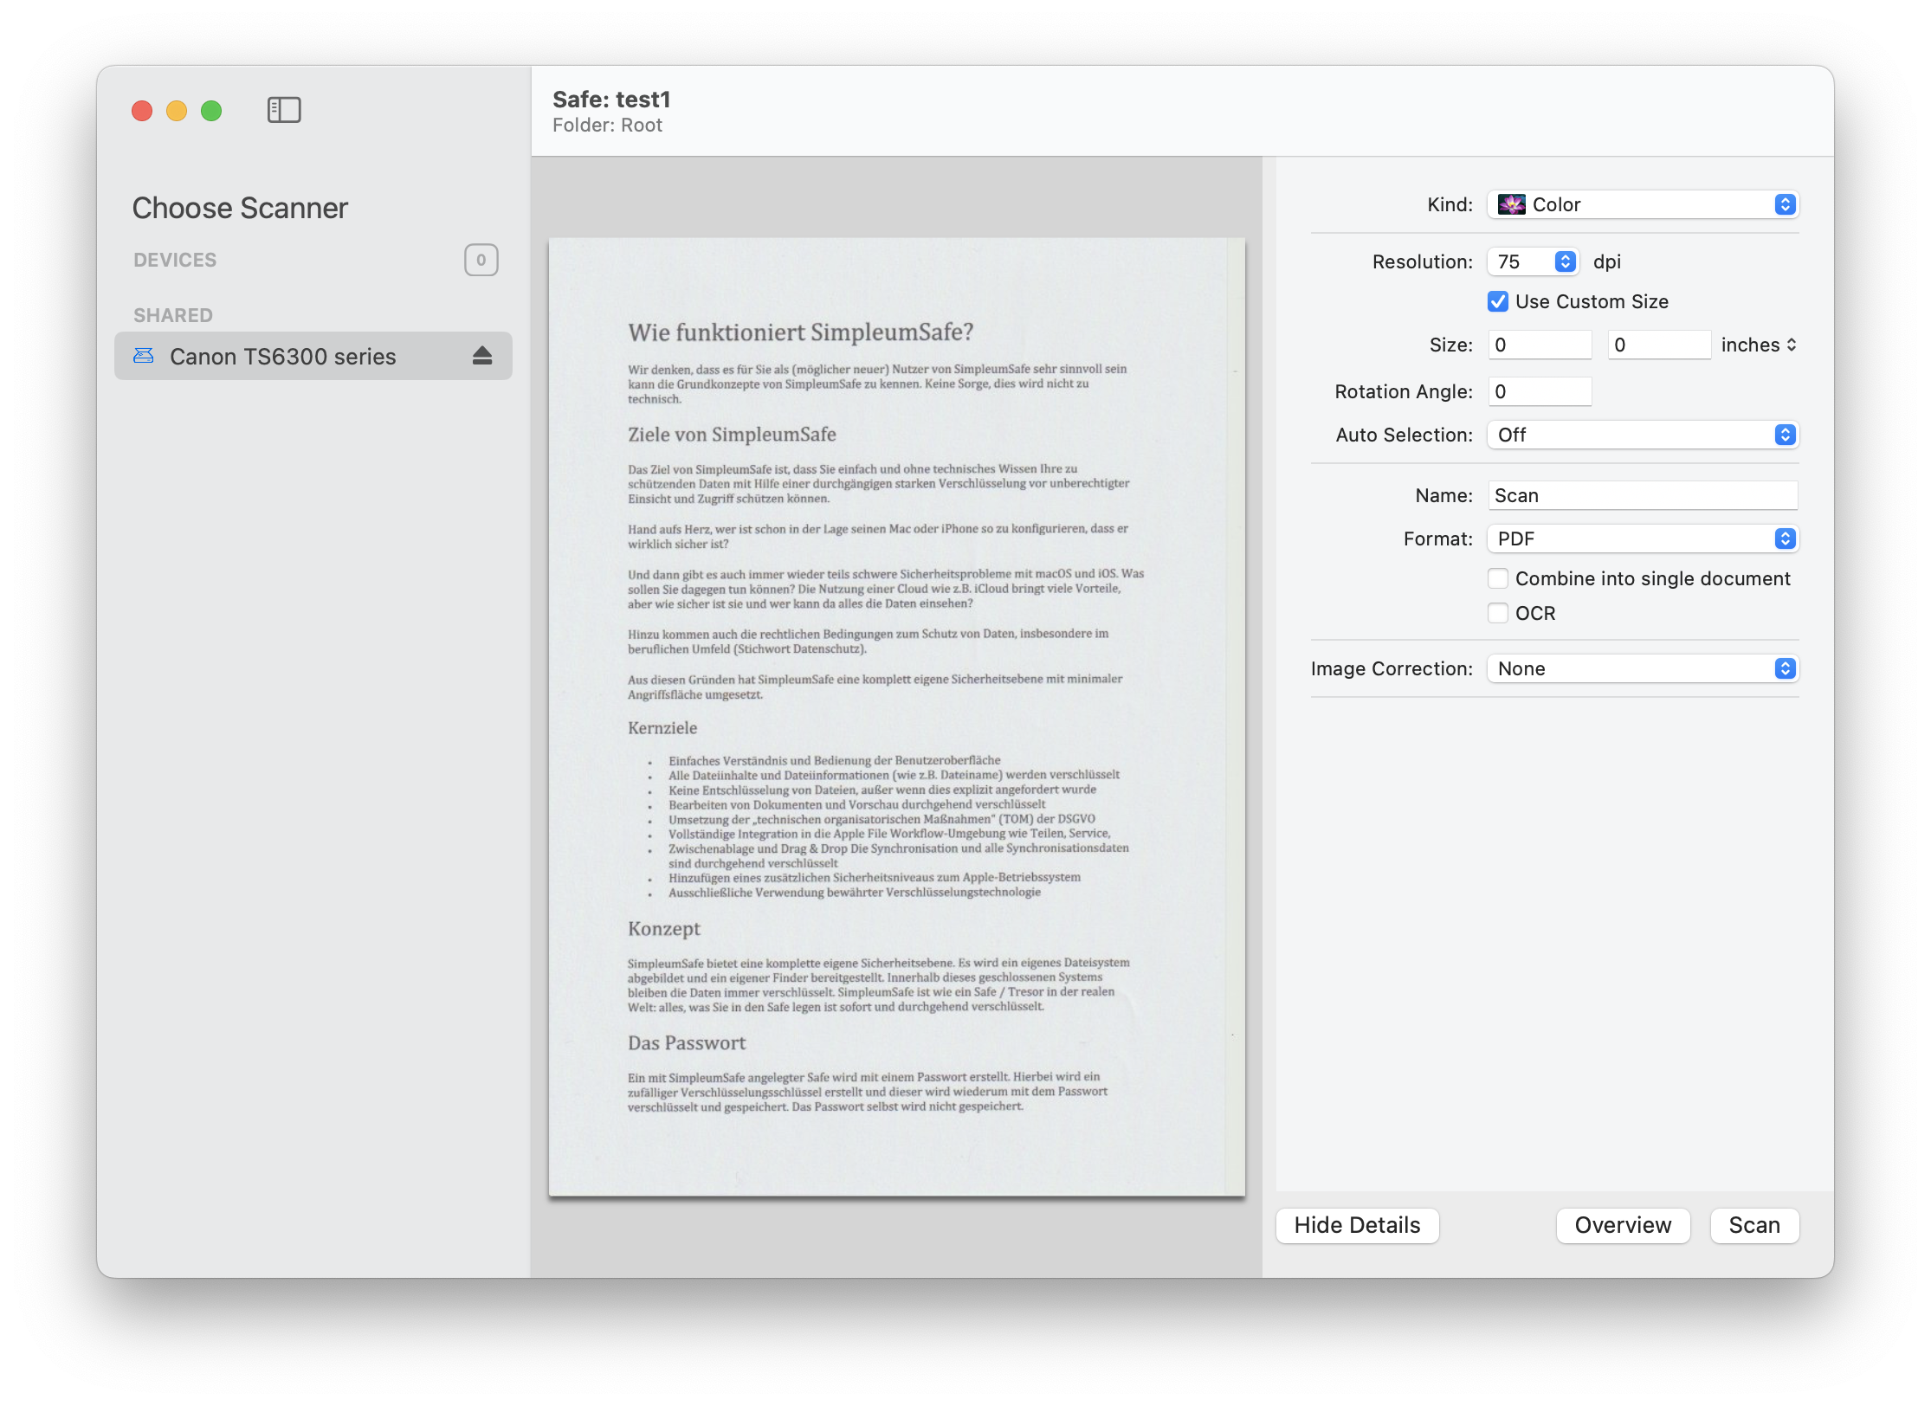This screenshot has height=1406, width=1931.
Task: Click the Overview button
Action: [1623, 1225]
